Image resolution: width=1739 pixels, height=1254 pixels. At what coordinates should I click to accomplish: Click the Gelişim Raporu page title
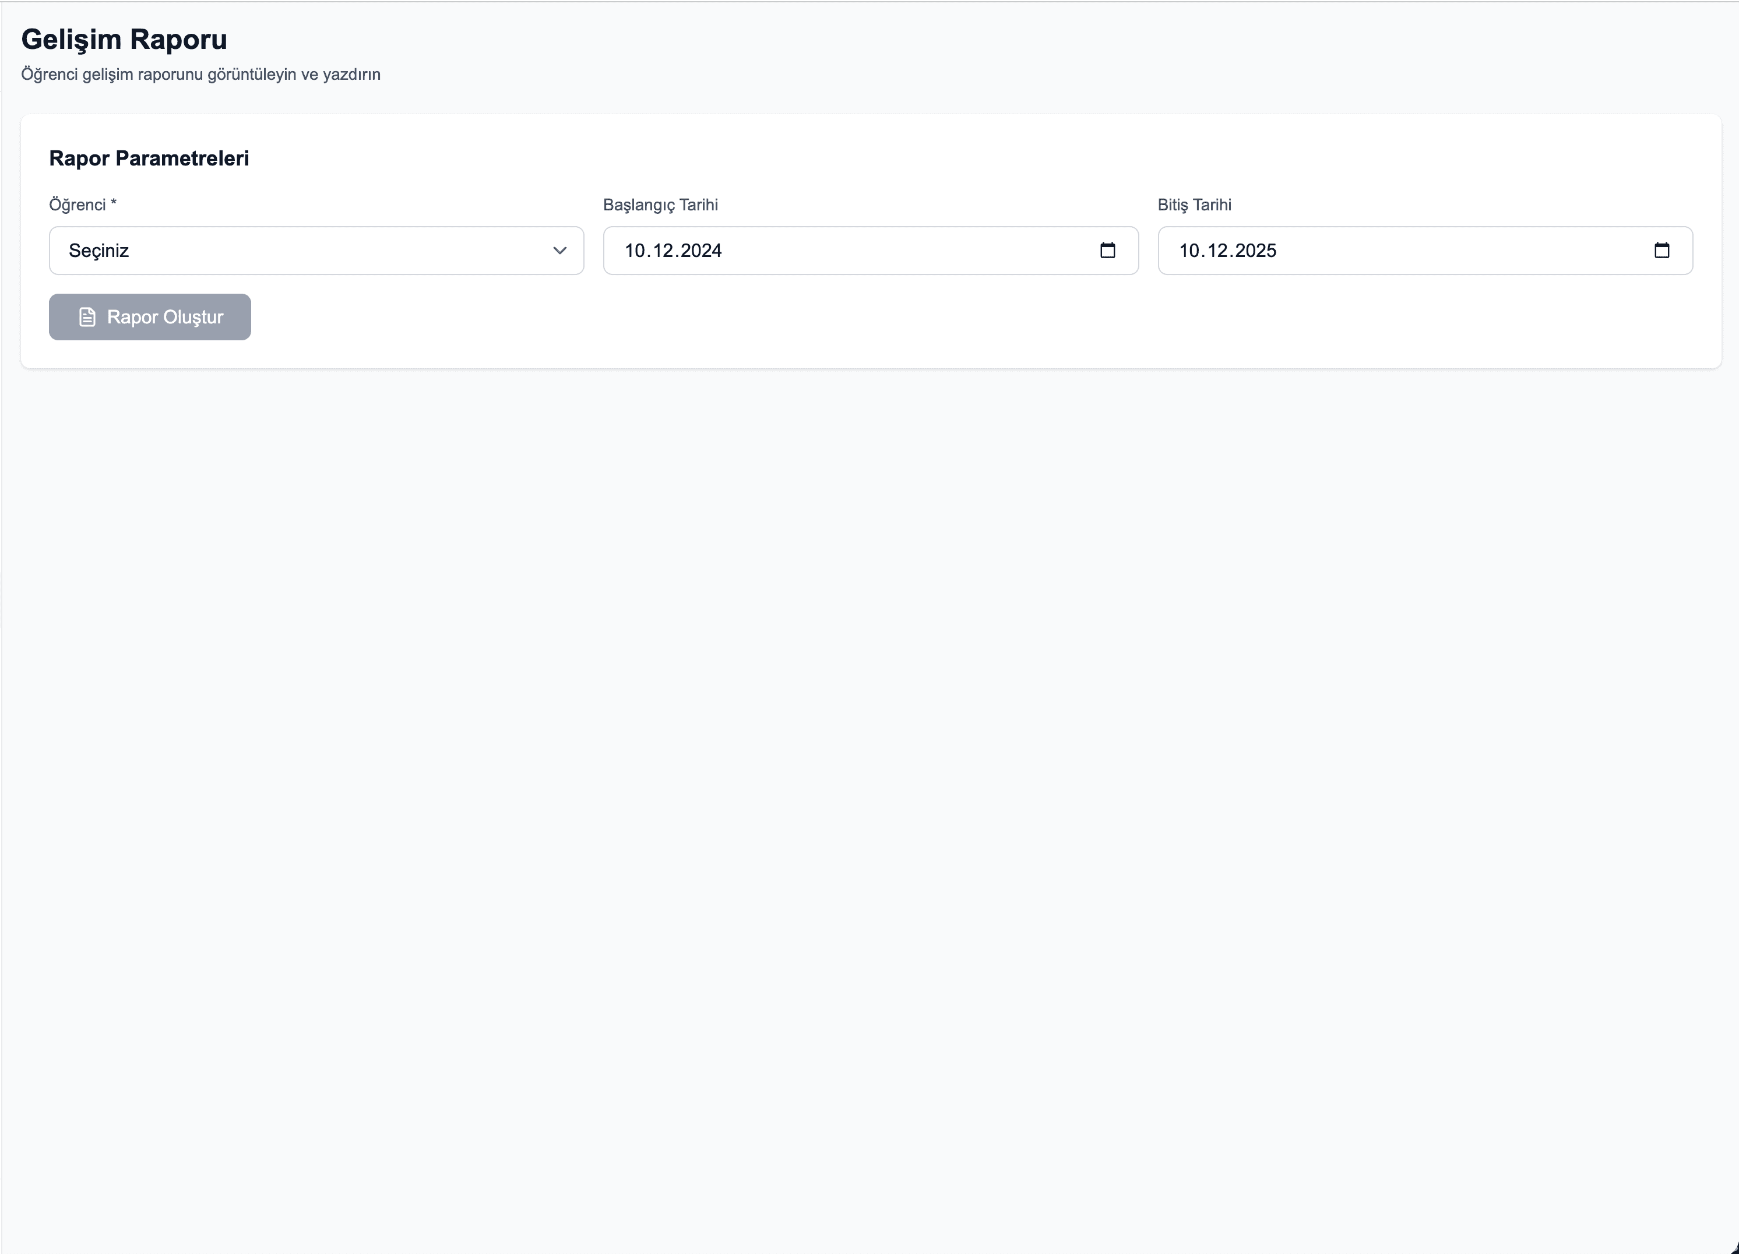pos(124,39)
